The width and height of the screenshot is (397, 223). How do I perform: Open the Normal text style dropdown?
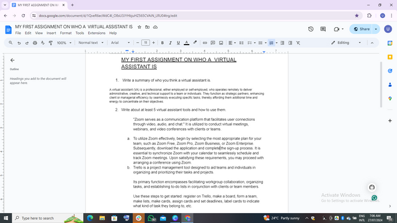pos(91,43)
